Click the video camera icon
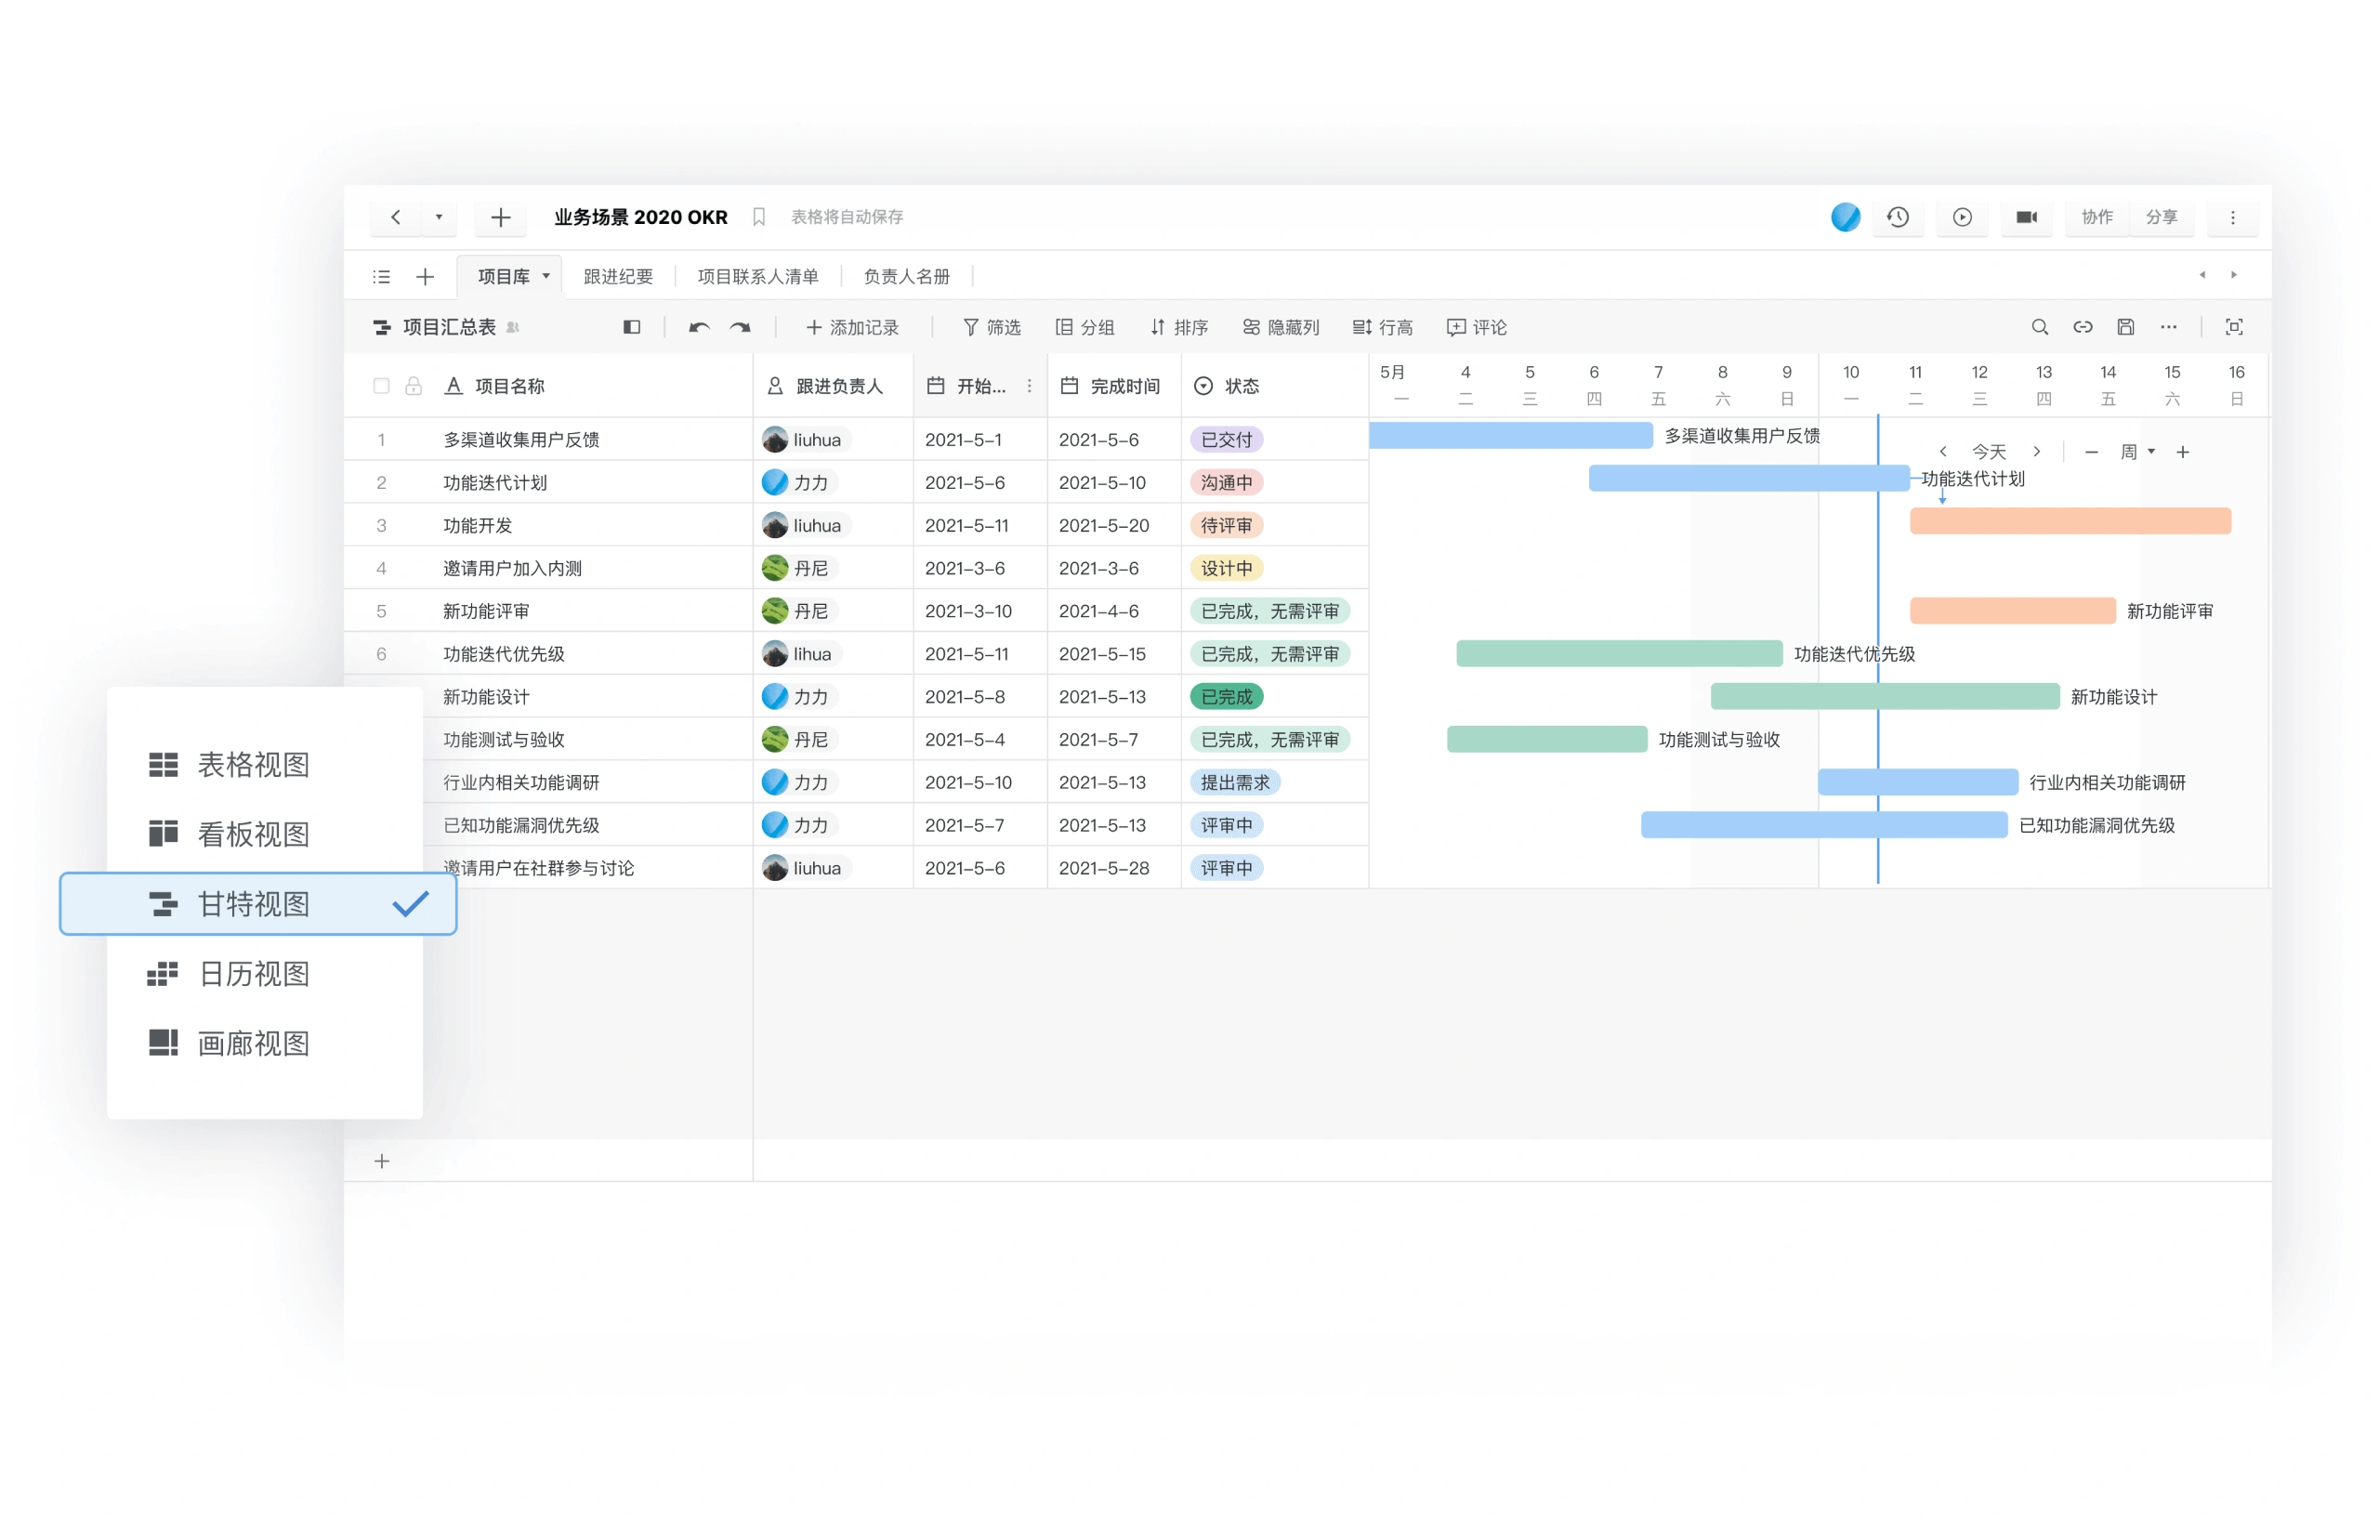The image size is (2379, 1524). click(2026, 217)
